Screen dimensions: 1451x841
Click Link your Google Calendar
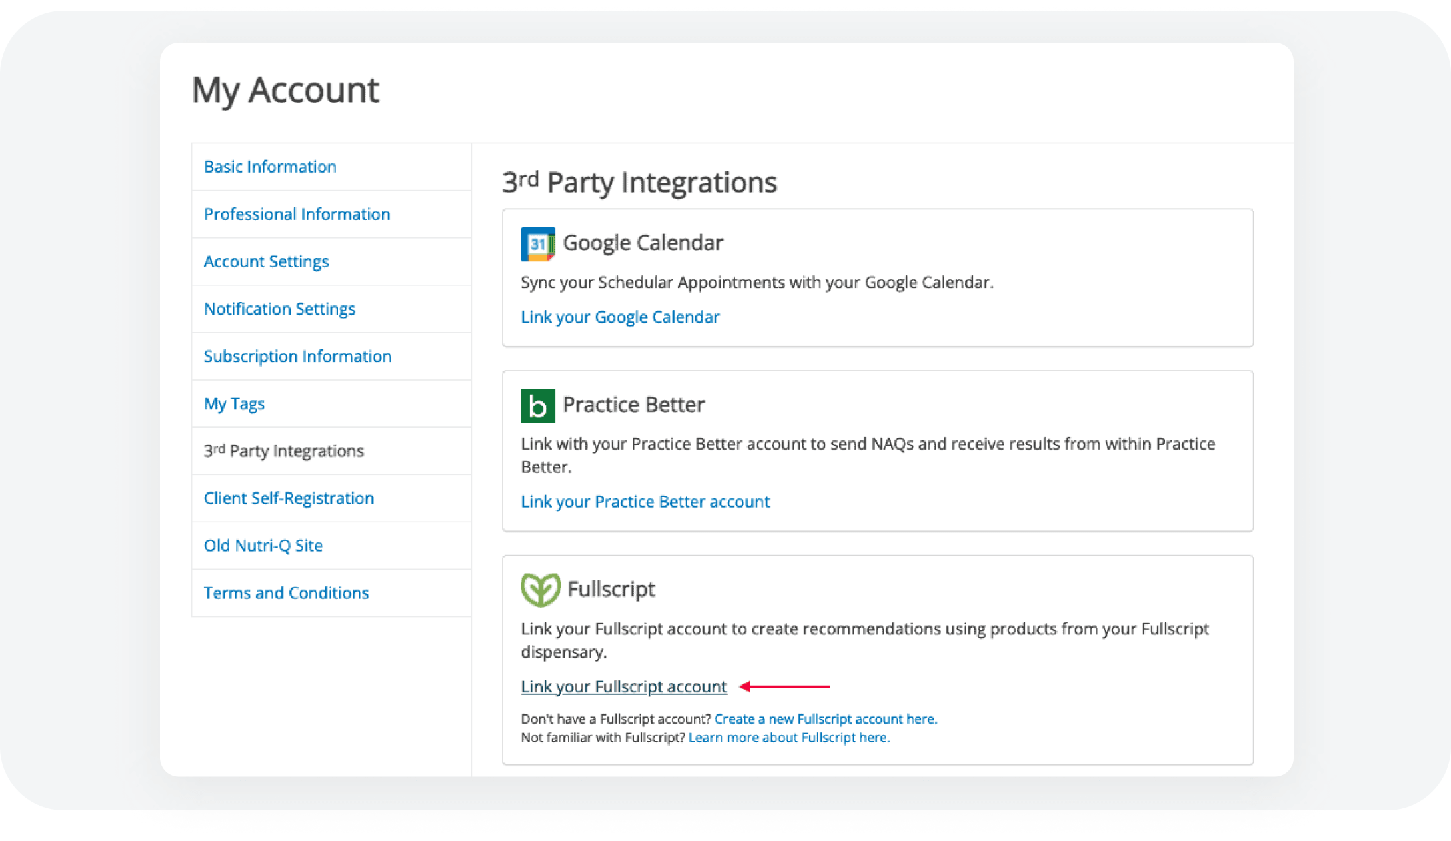(620, 317)
